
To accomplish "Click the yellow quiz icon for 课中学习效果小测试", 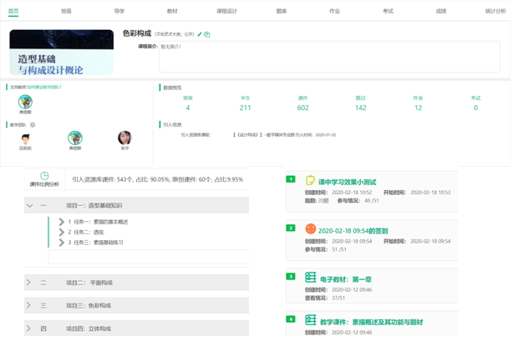I will click(x=311, y=180).
